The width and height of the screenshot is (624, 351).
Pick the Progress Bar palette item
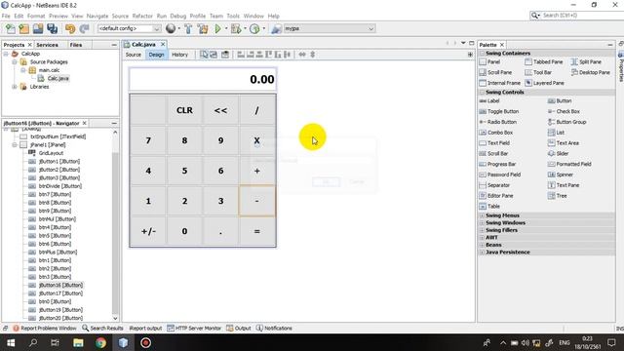(497, 164)
